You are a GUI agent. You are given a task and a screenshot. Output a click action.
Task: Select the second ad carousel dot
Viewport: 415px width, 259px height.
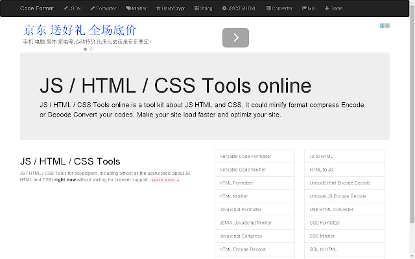pyautogui.click(x=91, y=49)
